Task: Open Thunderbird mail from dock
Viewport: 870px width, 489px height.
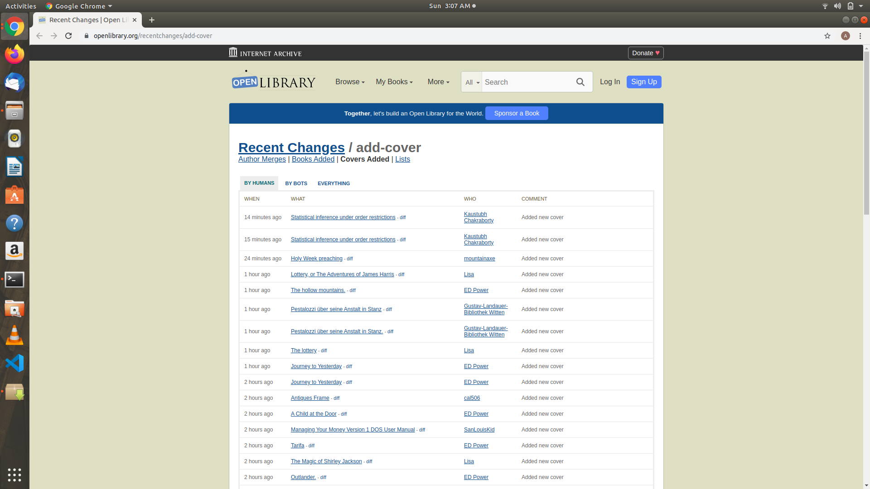Action: tap(14, 83)
